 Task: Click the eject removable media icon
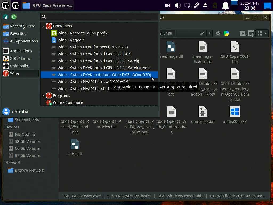pos(205,5)
